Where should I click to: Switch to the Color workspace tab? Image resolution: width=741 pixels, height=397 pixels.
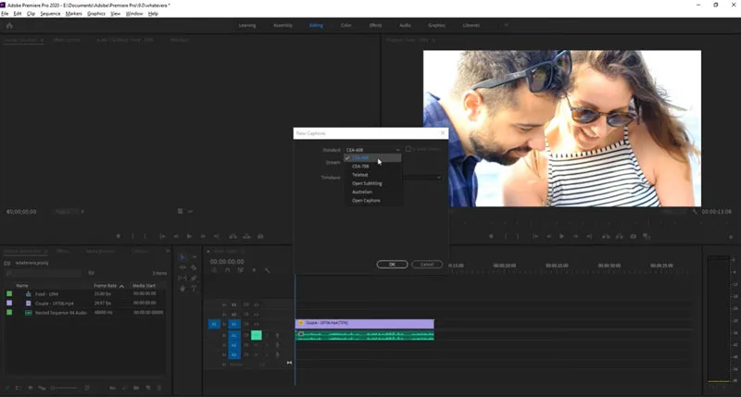pos(345,26)
